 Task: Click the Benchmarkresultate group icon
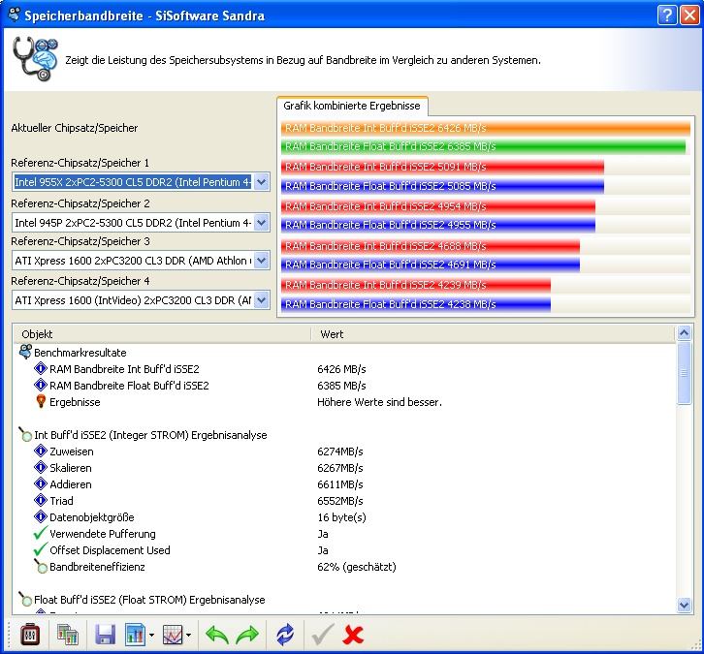[25, 352]
